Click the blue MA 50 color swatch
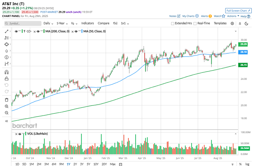253x166 pixels. point(82,31)
